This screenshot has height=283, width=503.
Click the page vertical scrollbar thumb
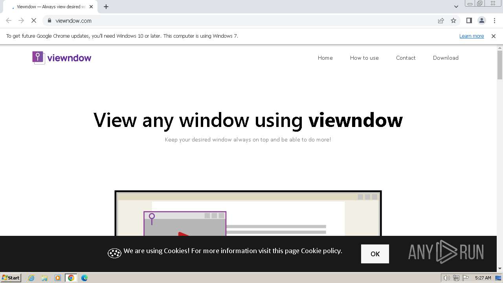tap(500, 65)
